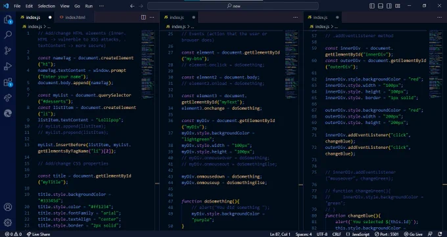Open the Go menu
This screenshot has height=237, width=447.
77,6
